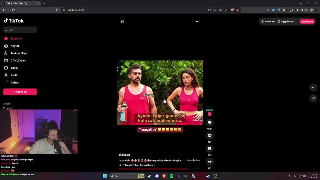
Task: Open the Windows Start menu
Action: click(105, 176)
